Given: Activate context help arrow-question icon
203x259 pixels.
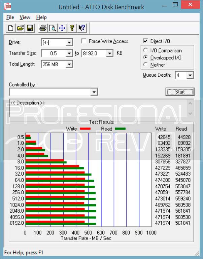Looking at the screenshot, I should 82,28.
